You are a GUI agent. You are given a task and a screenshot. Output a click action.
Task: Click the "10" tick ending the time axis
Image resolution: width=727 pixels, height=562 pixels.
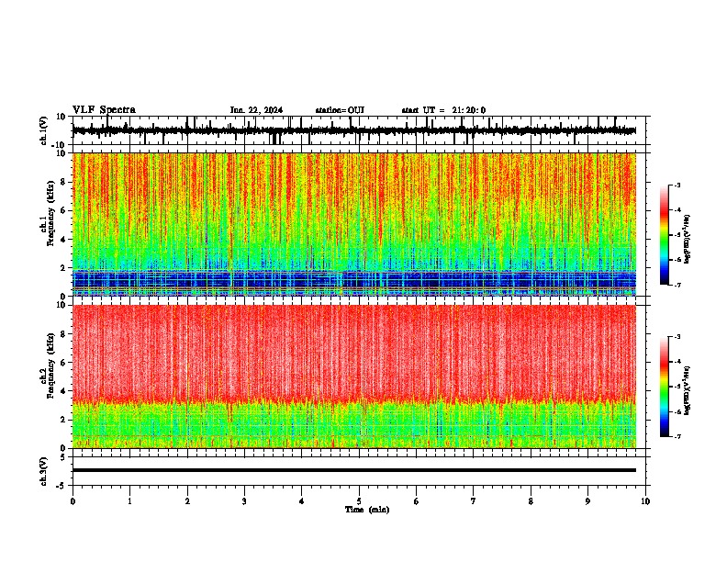point(645,501)
